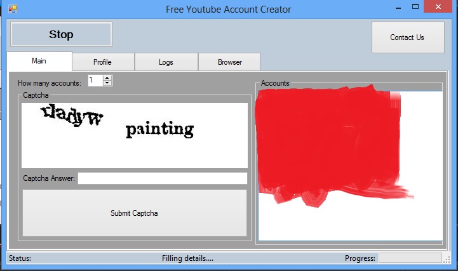Increase the number of accounts with up arrow
458x271 pixels.
[x=107, y=78]
